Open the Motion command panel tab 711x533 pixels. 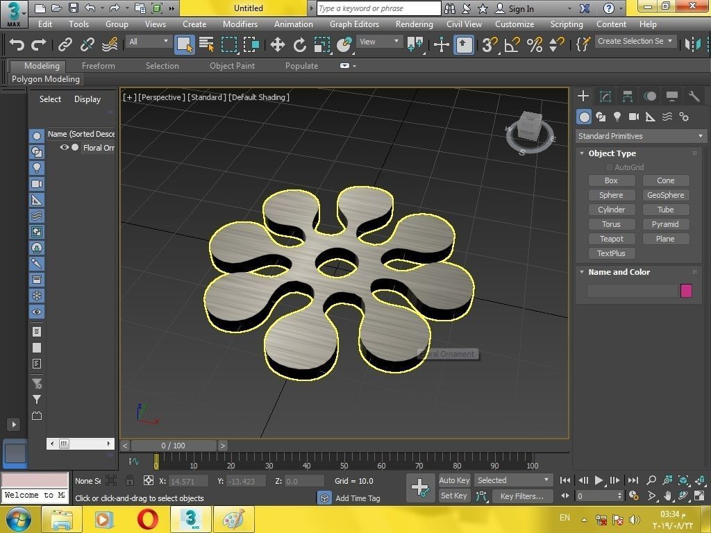point(650,96)
